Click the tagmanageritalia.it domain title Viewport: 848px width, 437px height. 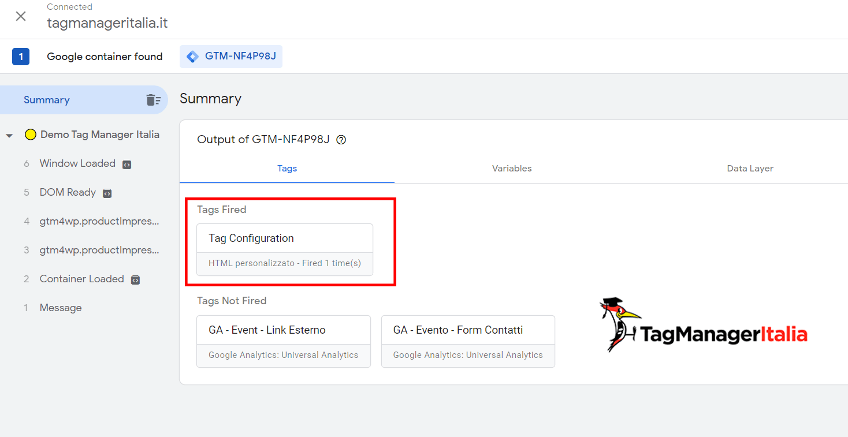point(107,23)
